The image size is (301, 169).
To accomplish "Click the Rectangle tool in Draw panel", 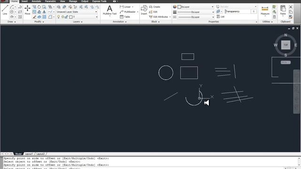I will 20,12.
